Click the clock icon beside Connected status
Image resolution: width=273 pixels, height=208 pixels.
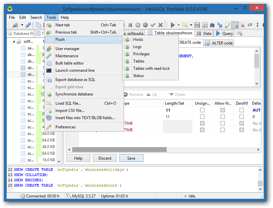point(23,196)
